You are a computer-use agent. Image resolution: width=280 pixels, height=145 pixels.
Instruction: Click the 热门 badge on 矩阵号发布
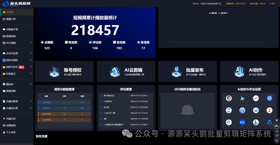pos(22,67)
